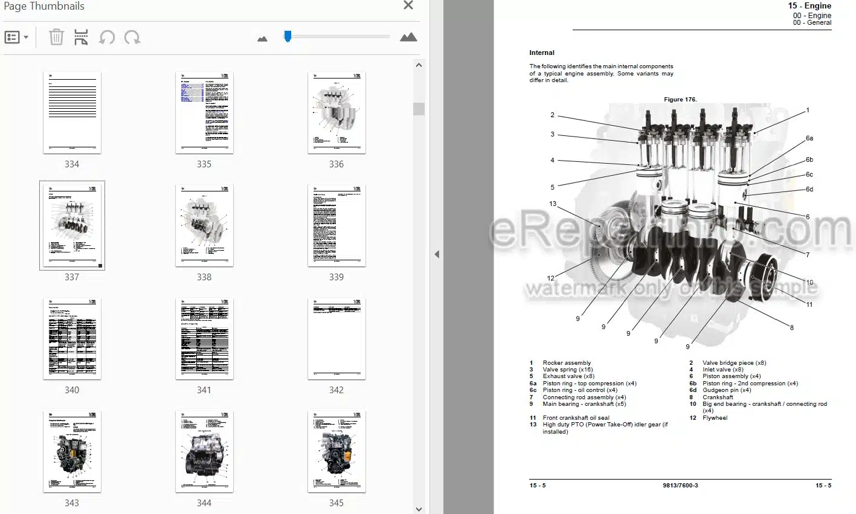
Task: Click the 'Internal' heading in document
Action: 542,53
